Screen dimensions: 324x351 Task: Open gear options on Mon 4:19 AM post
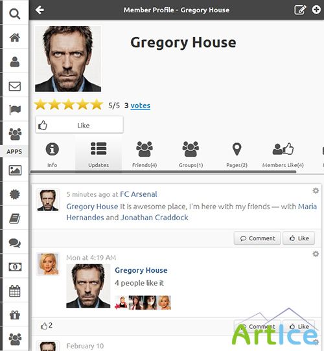316,254
